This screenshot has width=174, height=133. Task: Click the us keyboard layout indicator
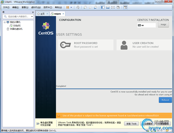click(x=147, y=25)
